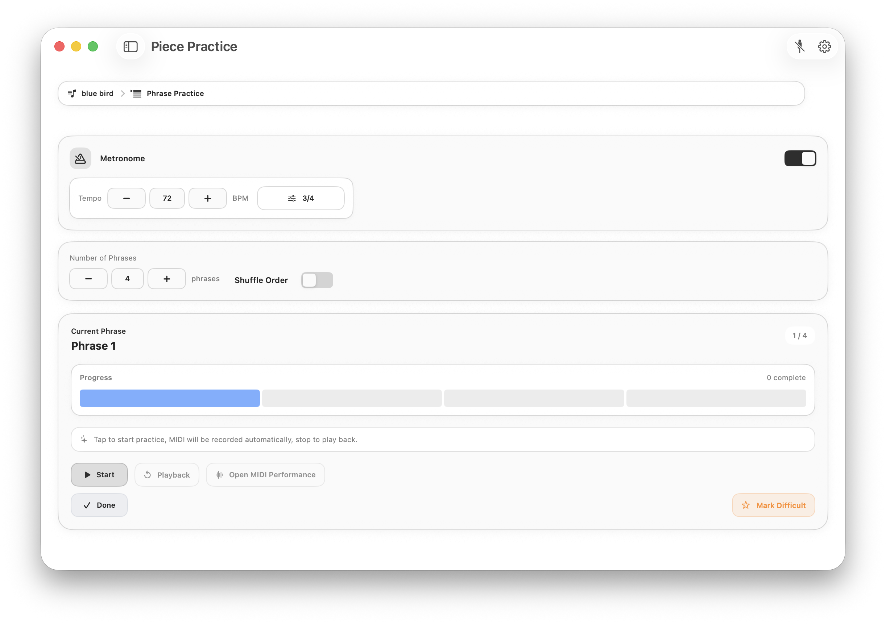The image size is (886, 624).
Task: Toggle the sidebar panel icon
Action: tap(131, 47)
